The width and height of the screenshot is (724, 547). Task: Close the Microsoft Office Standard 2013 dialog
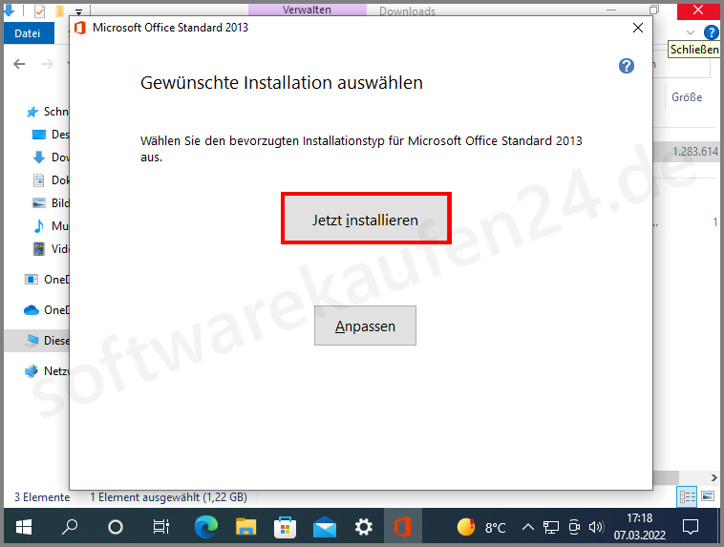(638, 28)
